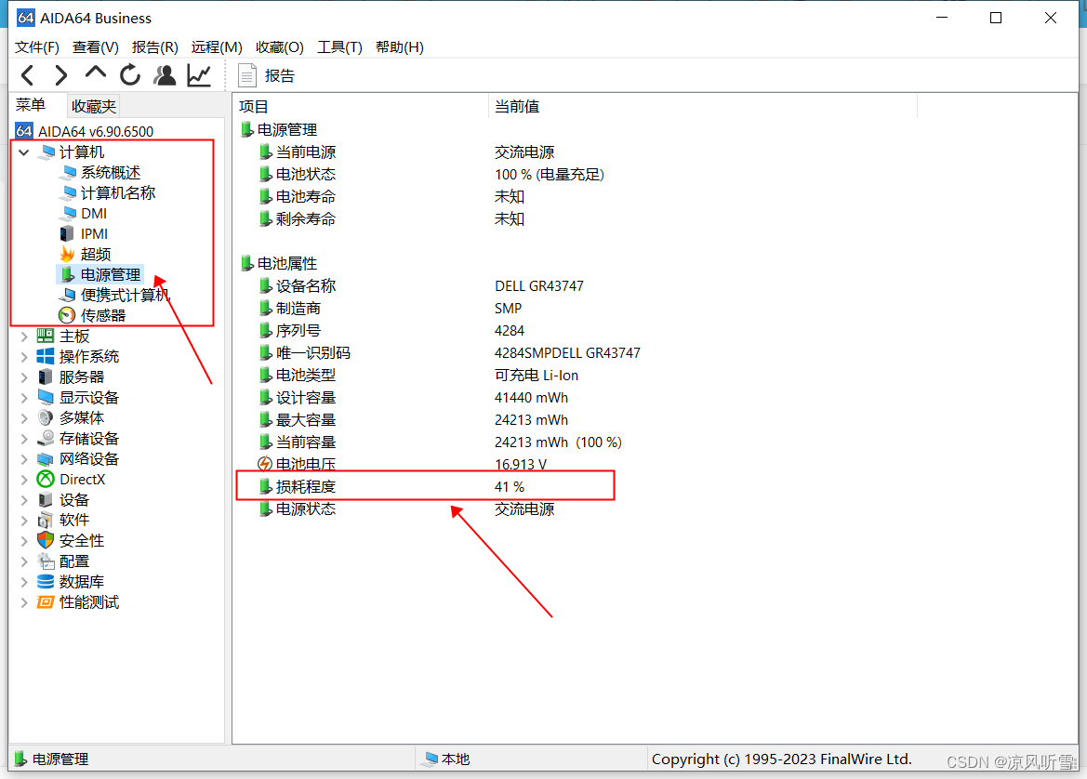
Task: Select the 数据库 tree item label
Action: (82, 582)
